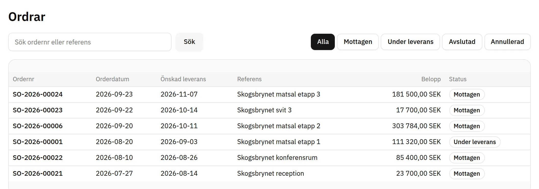The image size is (539, 189).
Task: Click the order search input field
Action: pyautogui.click(x=90, y=42)
